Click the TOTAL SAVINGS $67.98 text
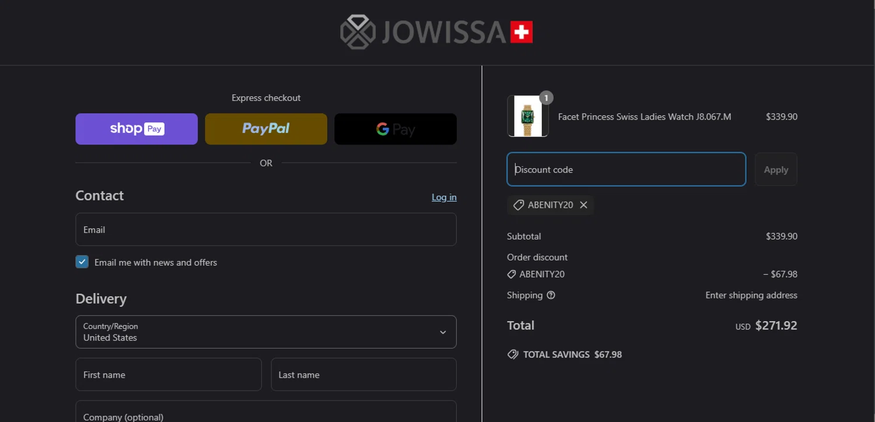Image resolution: width=875 pixels, height=422 pixels. point(572,354)
